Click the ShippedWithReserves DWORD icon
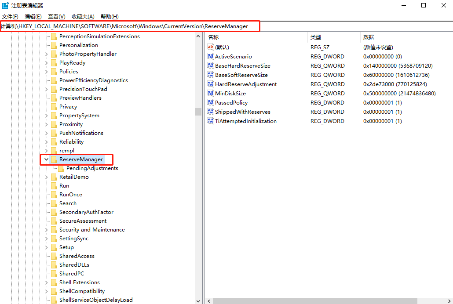This screenshot has height=304, width=453. (x=211, y=112)
